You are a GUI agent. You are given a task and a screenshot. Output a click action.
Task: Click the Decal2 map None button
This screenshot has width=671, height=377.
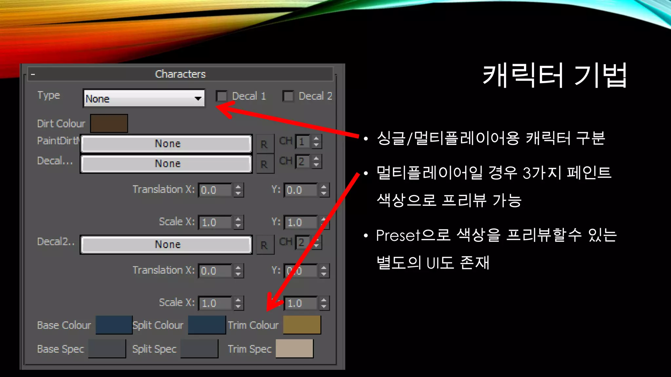click(x=166, y=244)
